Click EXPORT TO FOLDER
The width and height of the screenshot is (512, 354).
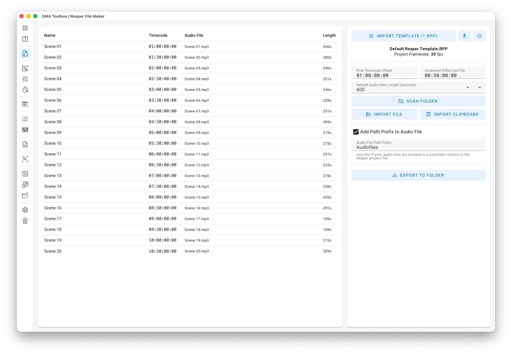tap(418, 175)
